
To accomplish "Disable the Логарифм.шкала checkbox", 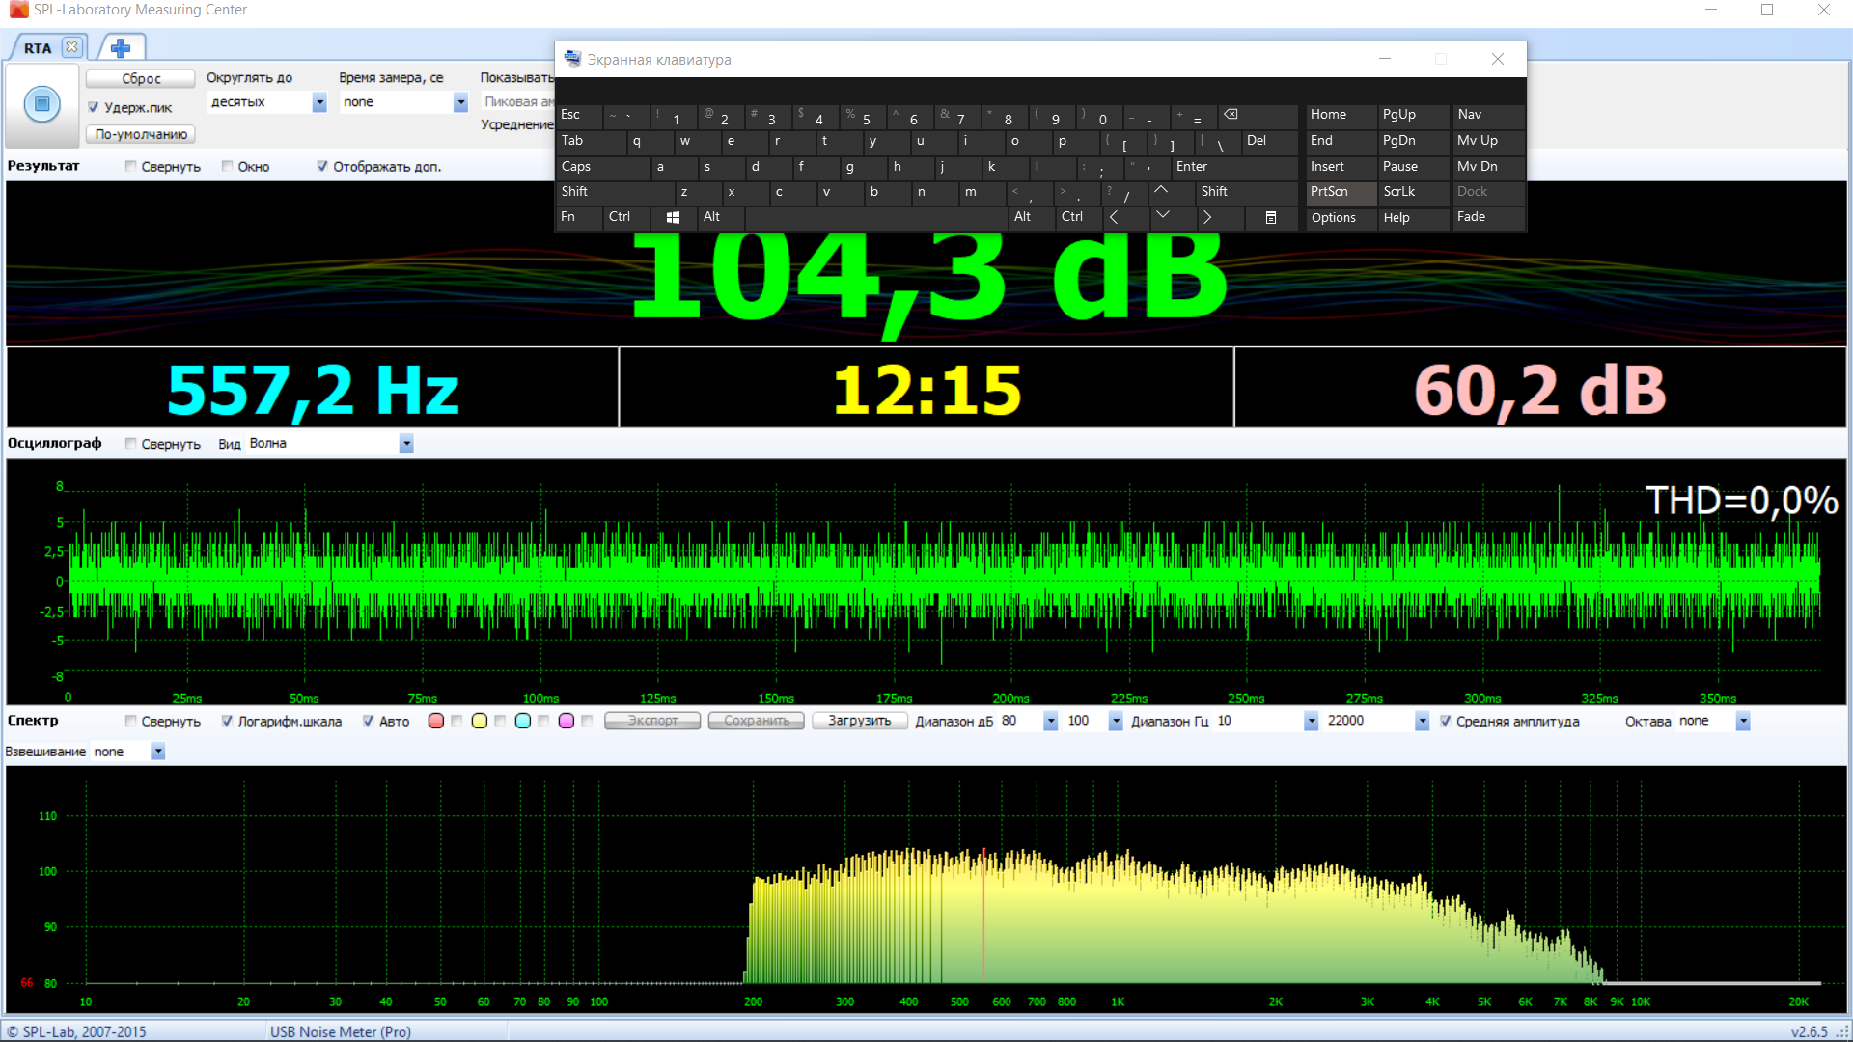I will coord(227,721).
